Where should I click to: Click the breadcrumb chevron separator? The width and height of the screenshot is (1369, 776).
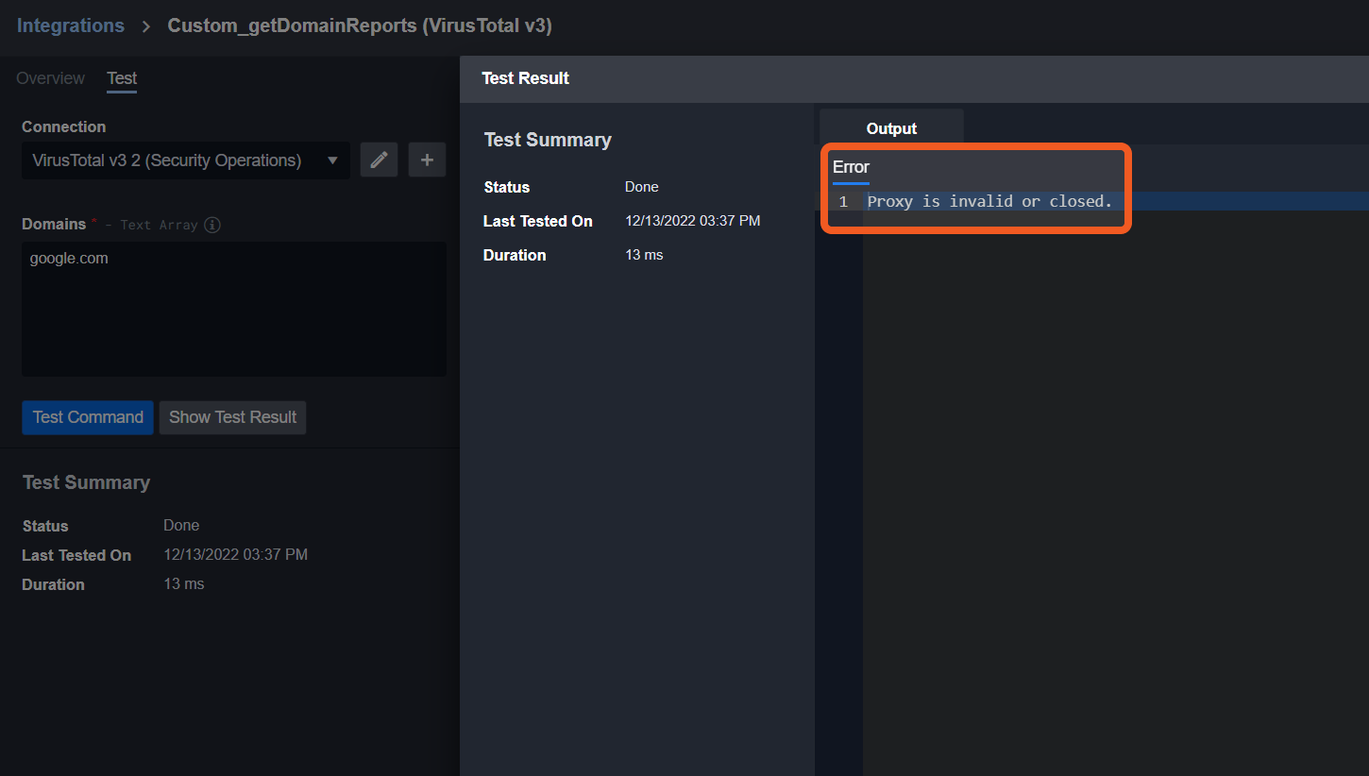[146, 26]
